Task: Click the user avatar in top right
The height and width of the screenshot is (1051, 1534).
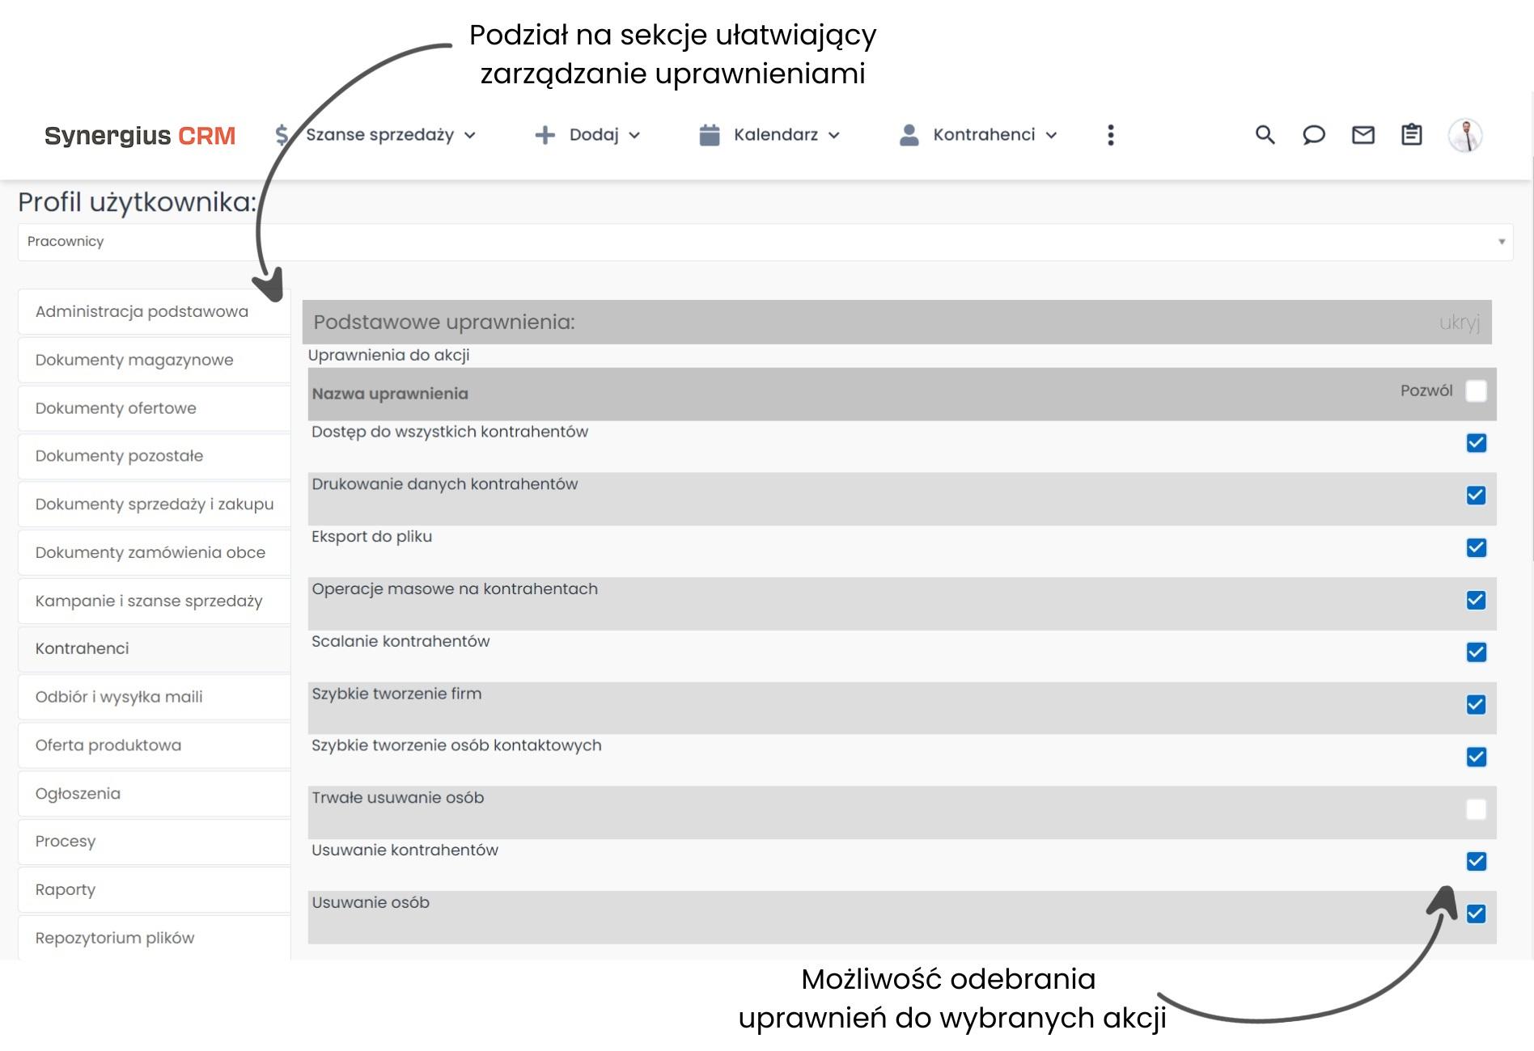Action: click(x=1466, y=135)
